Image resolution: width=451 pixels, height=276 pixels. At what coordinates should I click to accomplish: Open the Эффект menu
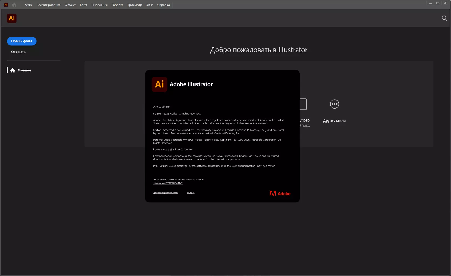point(117,5)
